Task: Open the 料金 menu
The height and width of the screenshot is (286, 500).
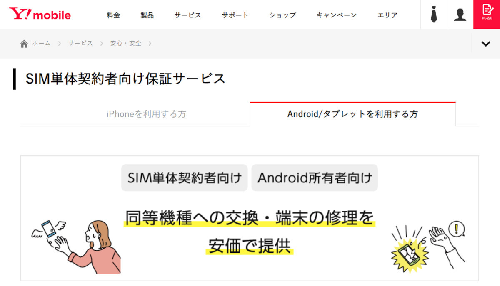Action: point(113,15)
